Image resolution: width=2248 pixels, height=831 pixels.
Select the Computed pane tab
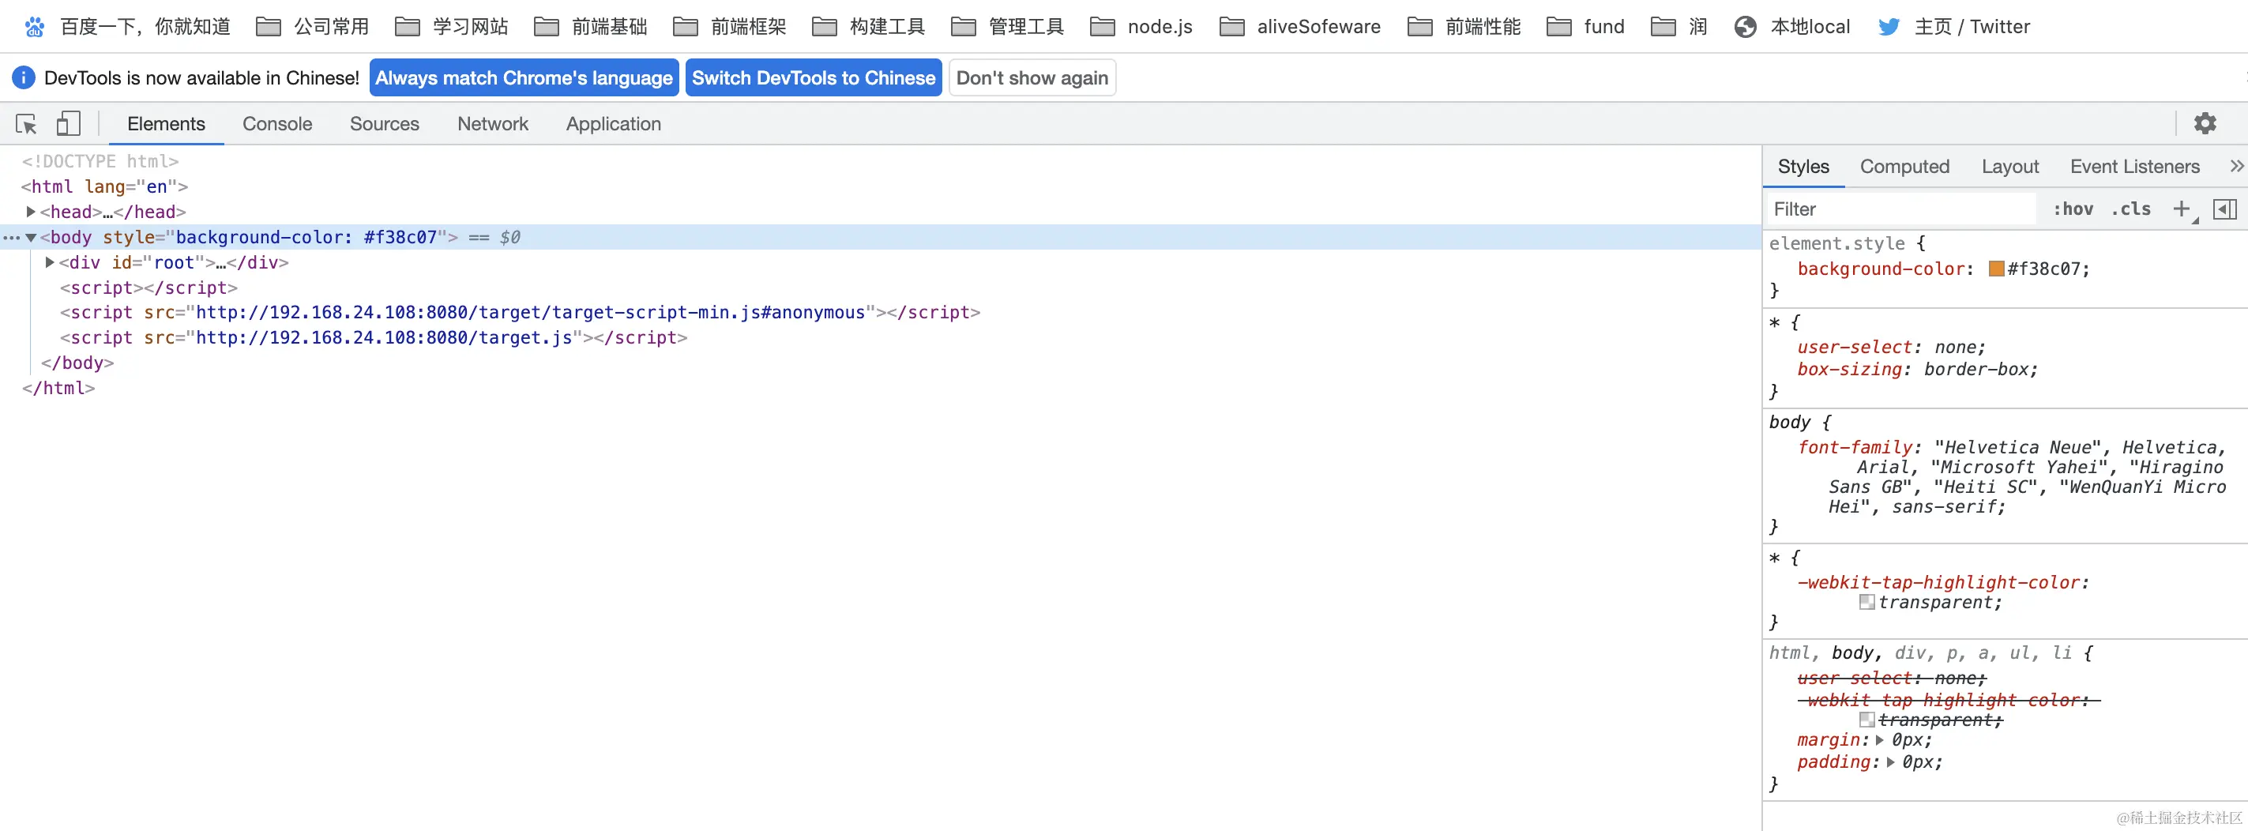pos(1904,166)
